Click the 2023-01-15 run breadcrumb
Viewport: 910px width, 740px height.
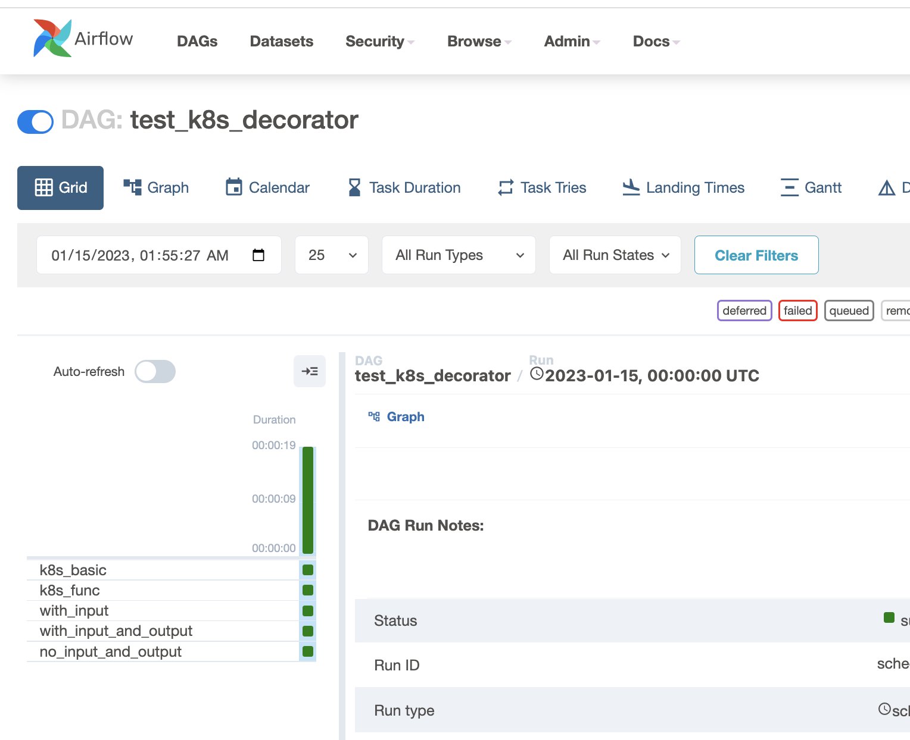[644, 376]
